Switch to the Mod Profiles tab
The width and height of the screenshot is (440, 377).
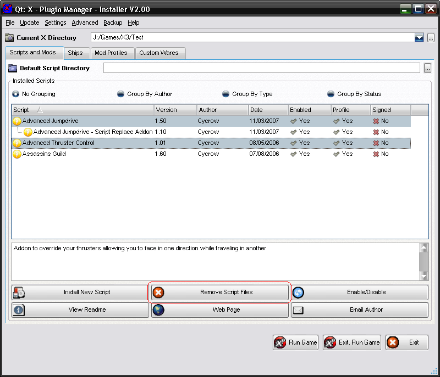coord(112,53)
